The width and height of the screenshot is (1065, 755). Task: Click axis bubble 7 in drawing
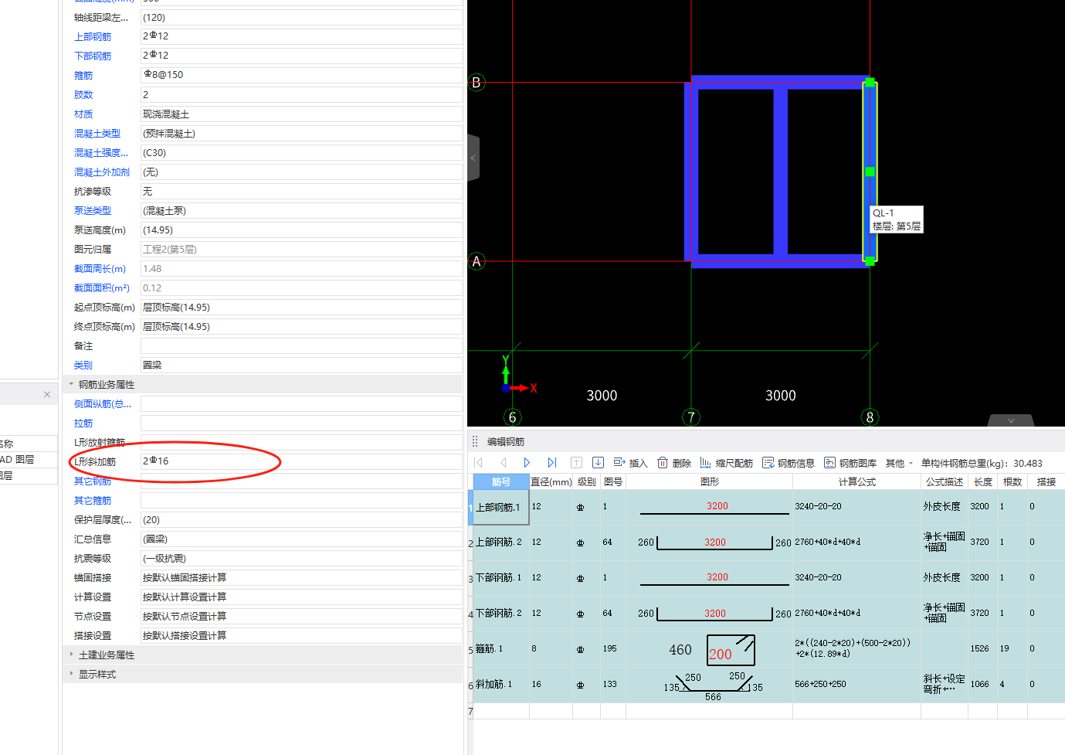tap(691, 417)
